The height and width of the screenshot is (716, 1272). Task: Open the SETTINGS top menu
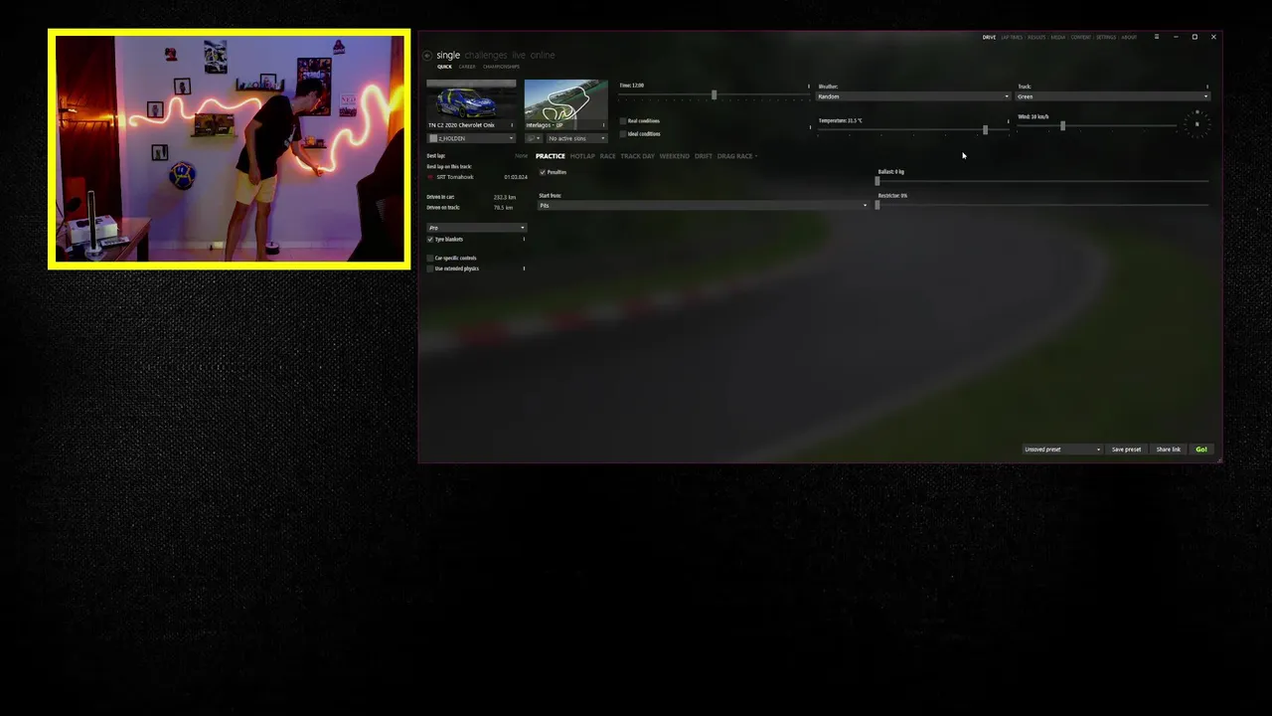[x=1106, y=37]
